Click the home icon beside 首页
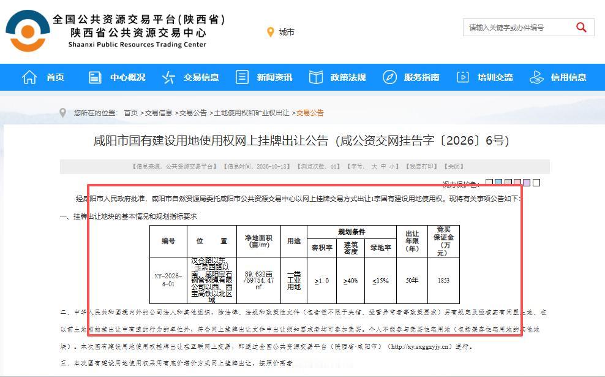This screenshot has width=605, height=377. (x=29, y=77)
